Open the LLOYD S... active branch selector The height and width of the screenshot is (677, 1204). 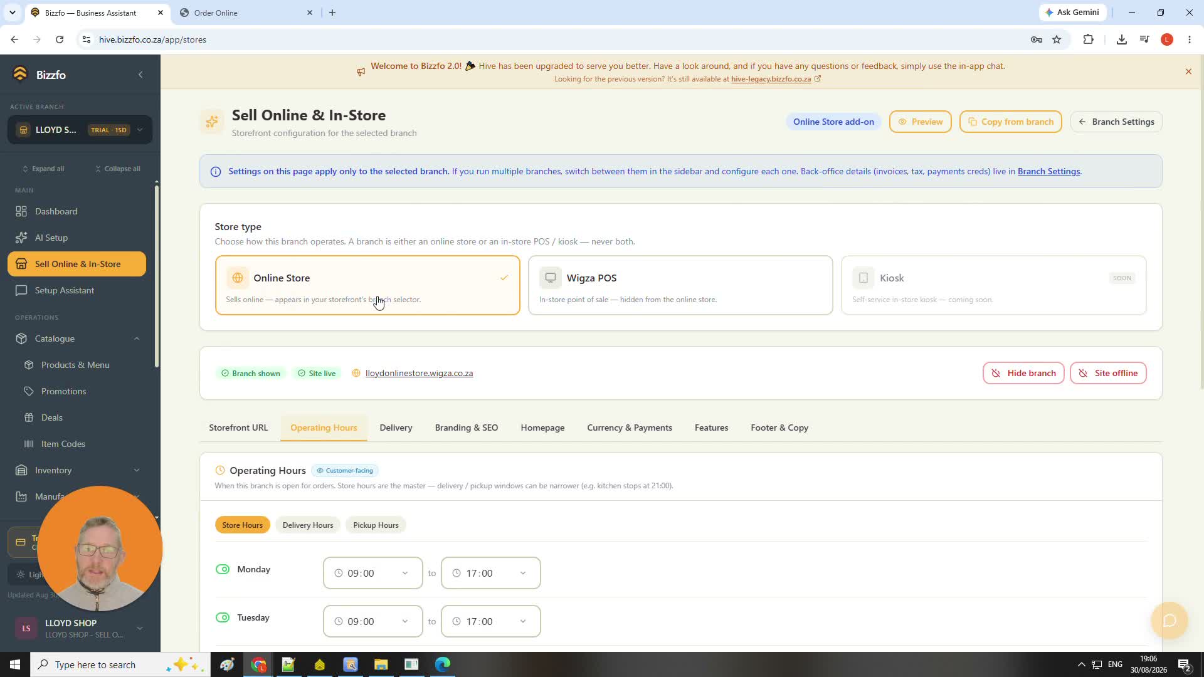pos(80,130)
